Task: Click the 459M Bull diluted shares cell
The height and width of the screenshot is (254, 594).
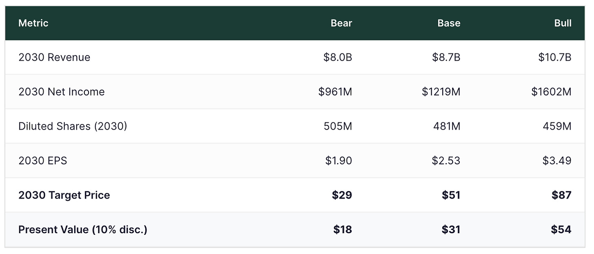Action: tap(557, 126)
